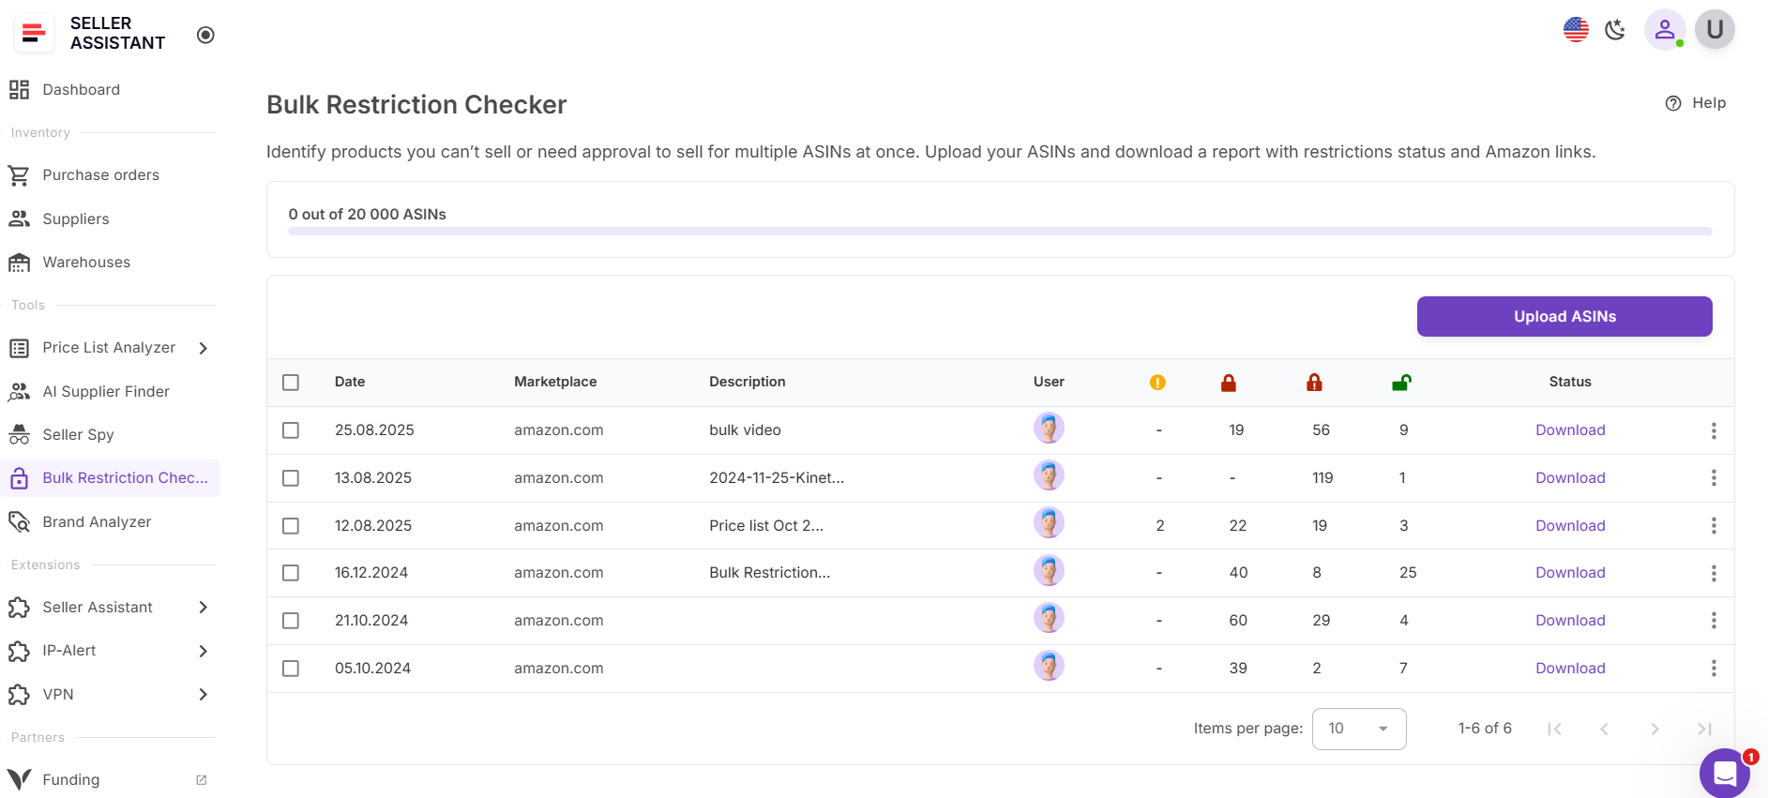
Task: Open Purchase orders page
Action: 100,175
